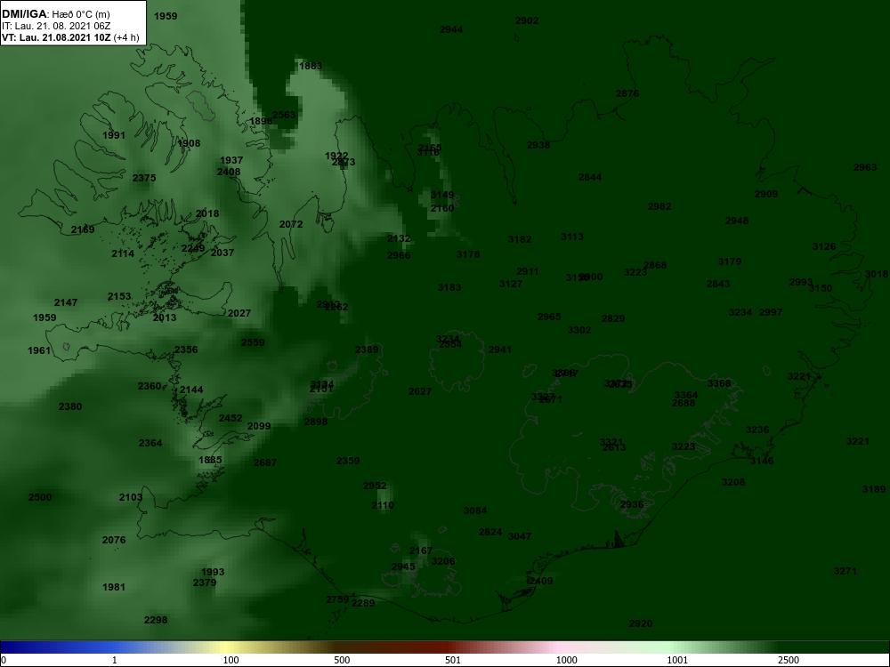
Task: Select the 2844 map label
Action: (590, 177)
